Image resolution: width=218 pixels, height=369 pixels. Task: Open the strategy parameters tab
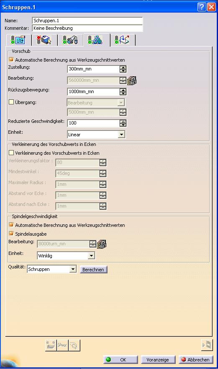click(x=18, y=40)
